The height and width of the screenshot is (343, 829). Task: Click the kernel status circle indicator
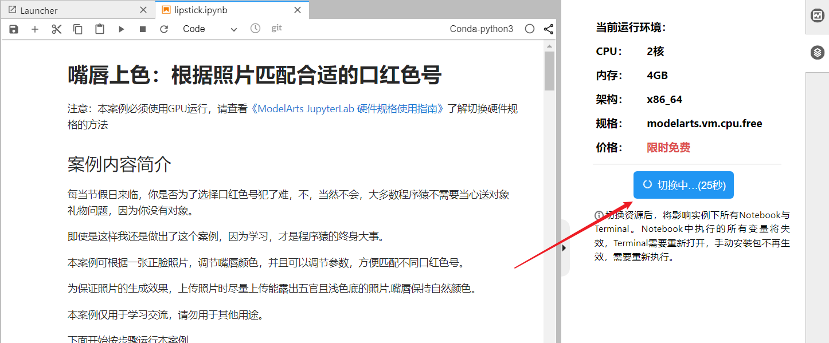pyautogui.click(x=530, y=29)
